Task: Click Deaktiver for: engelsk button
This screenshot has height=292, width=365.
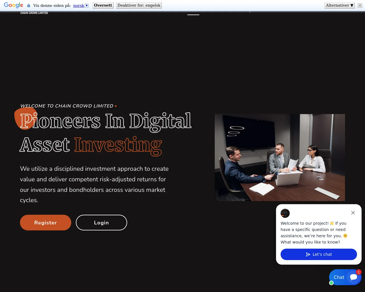Action: 139,5
